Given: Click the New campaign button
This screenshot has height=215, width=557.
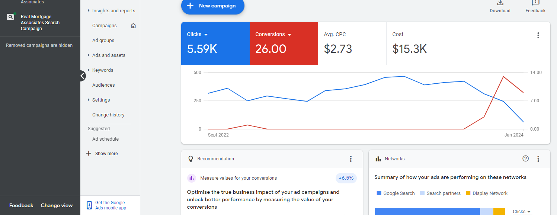Looking at the screenshot, I should click(212, 6).
